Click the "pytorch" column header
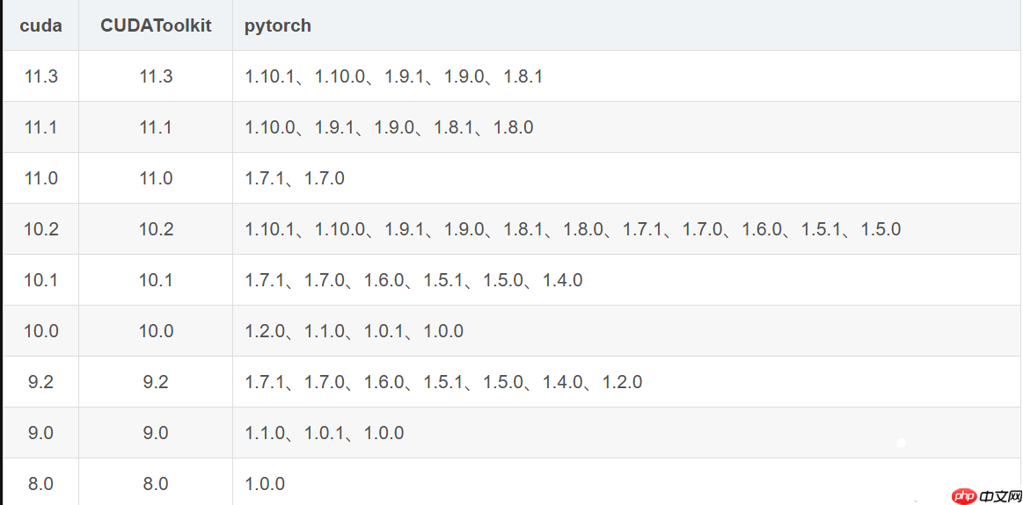Screen dimensions: 1023x505 (x=278, y=25)
